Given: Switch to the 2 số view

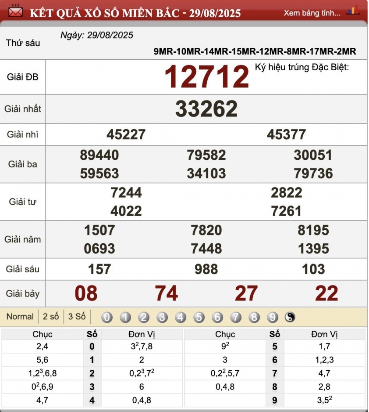Looking at the screenshot, I should [x=51, y=317].
